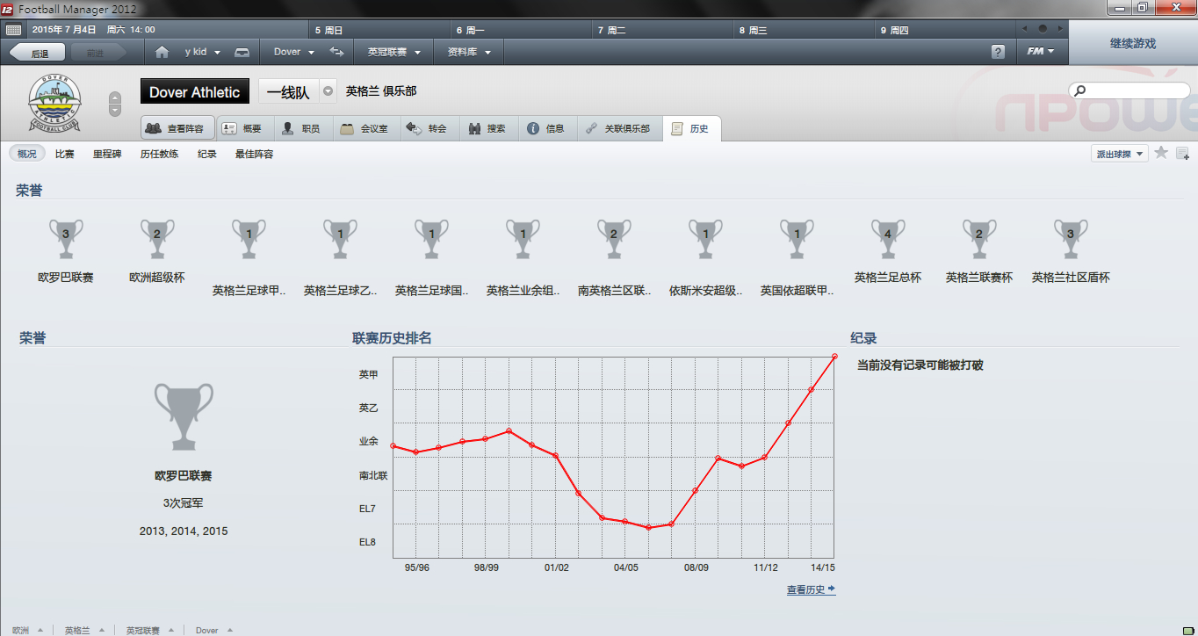The height and width of the screenshot is (636, 1198).
Task: Switch to the 关联俱乐部 tab
Action: click(618, 128)
